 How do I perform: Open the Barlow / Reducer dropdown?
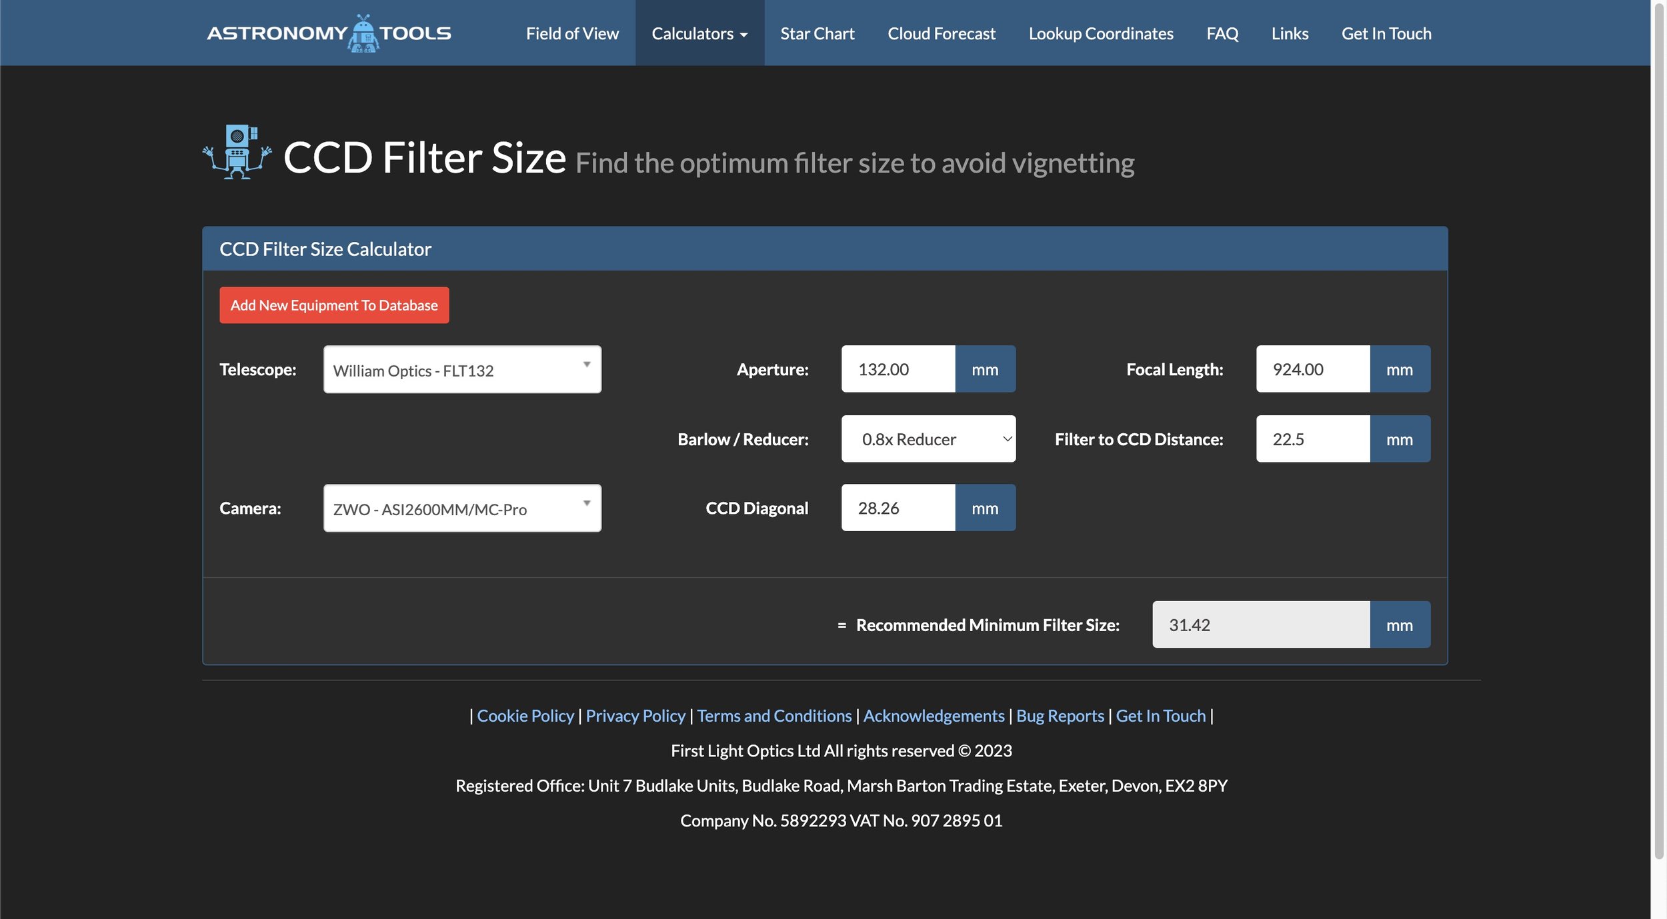point(928,439)
